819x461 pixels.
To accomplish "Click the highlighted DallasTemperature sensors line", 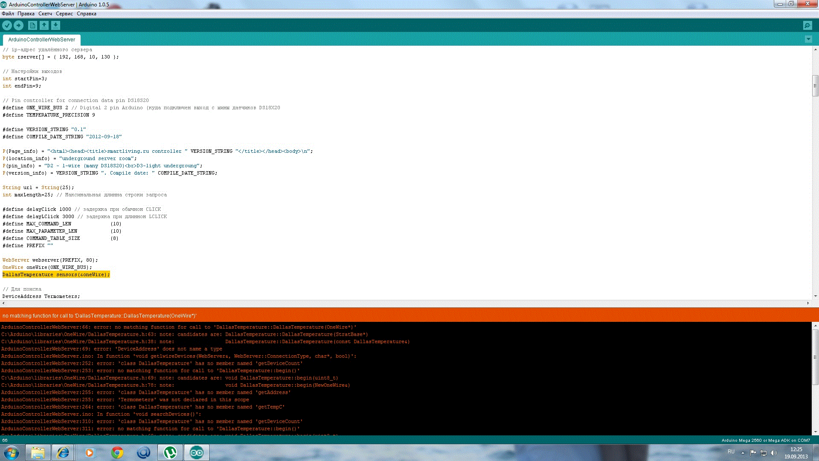I will click(x=56, y=274).
